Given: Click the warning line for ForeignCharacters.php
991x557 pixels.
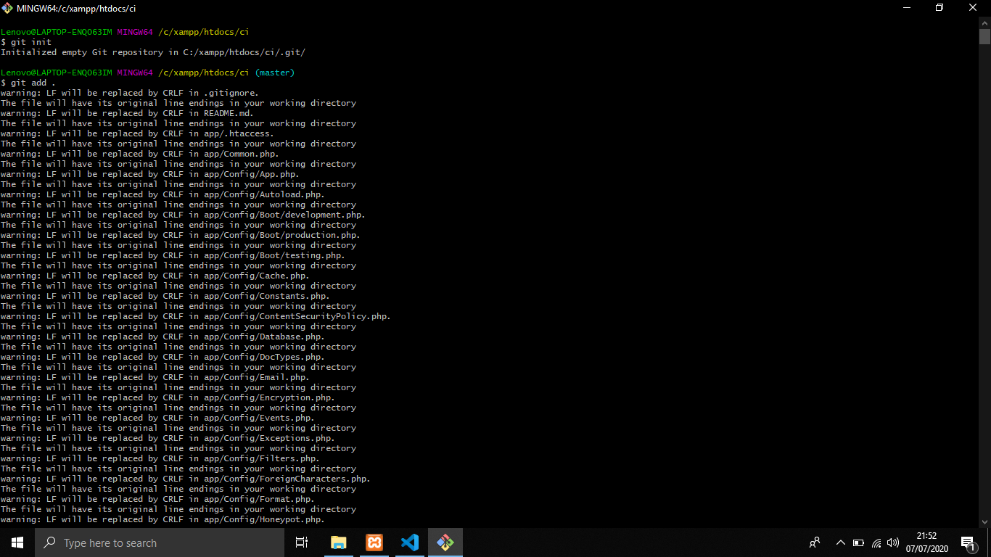Looking at the screenshot, I should pyautogui.click(x=186, y=479).
